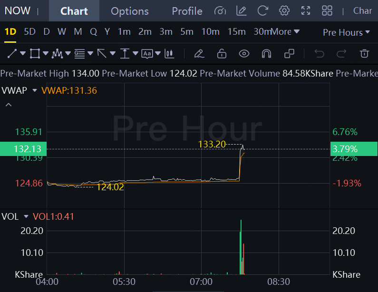Delete drawings with the trash icon
Image resolution: width=378 pixels, height=292 pixels.
[364, 54]
